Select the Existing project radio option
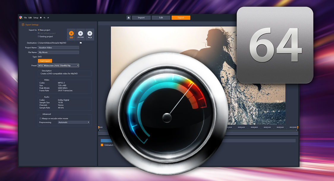The width and height of the screenshot is (334, 181). pyautogui.click(x=39, y=36)
